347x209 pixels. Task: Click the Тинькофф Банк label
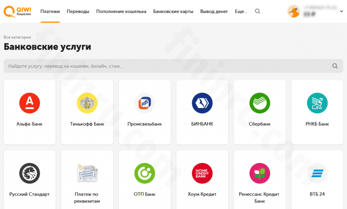coord(87,124)
